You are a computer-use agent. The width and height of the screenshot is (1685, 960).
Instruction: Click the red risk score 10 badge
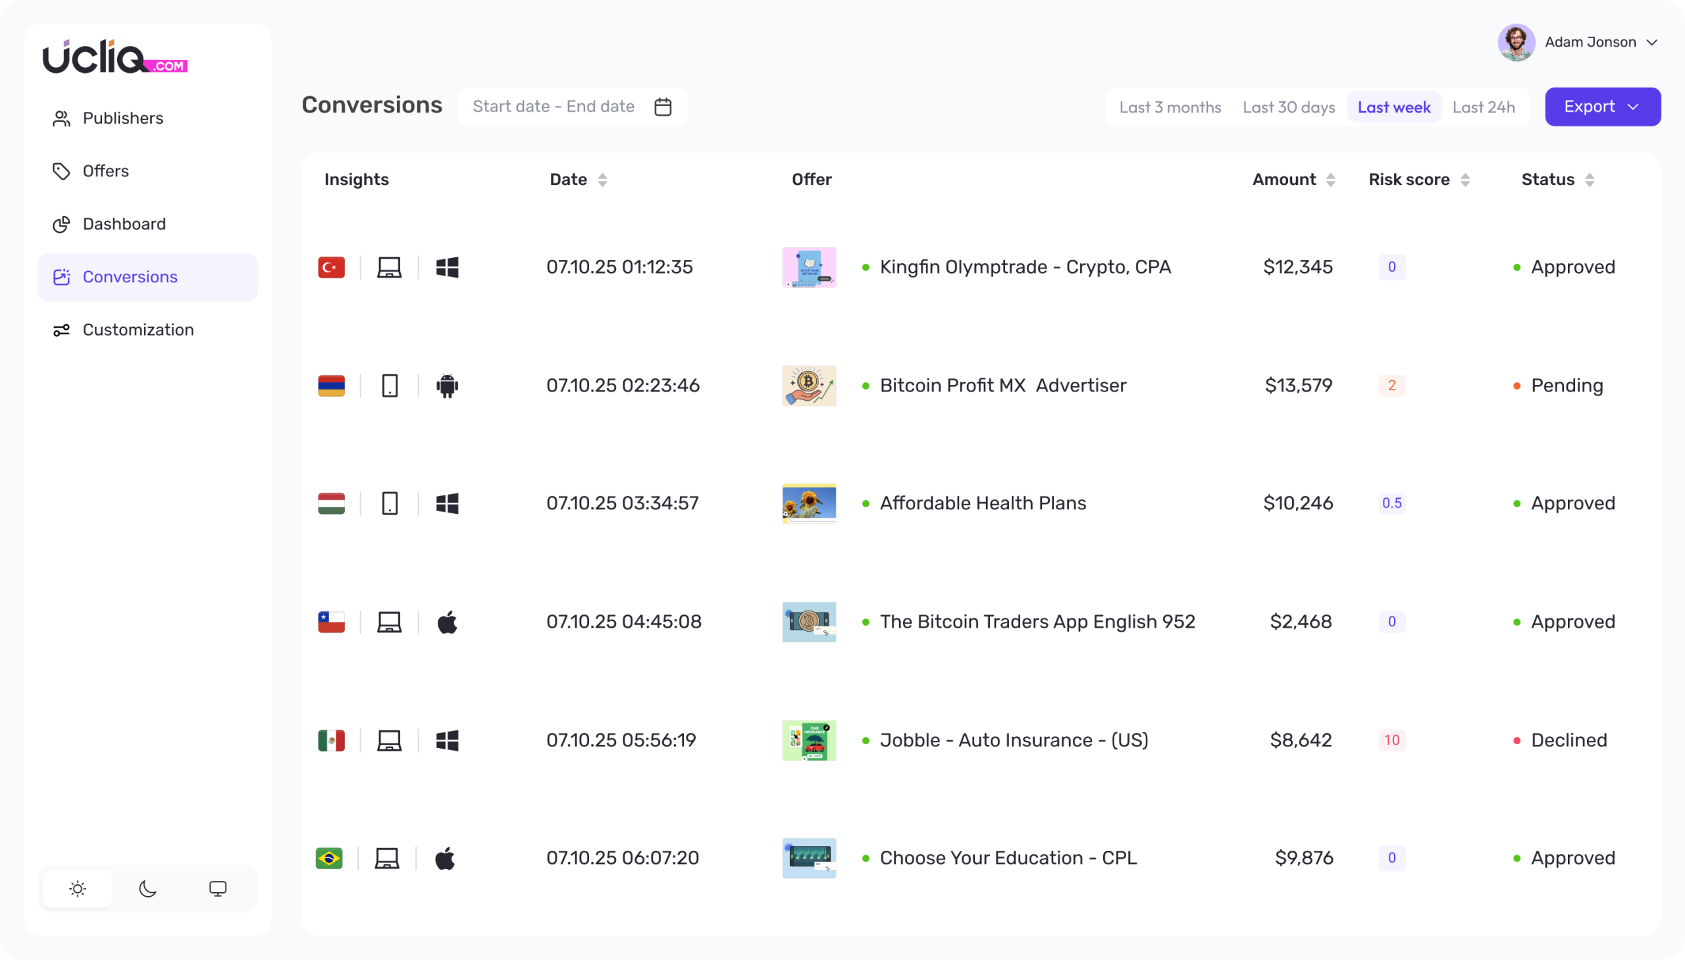[x=1391, y=740]
